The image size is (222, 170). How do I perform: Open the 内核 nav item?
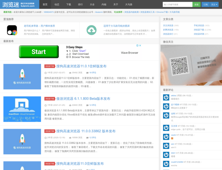pos(104,4)
